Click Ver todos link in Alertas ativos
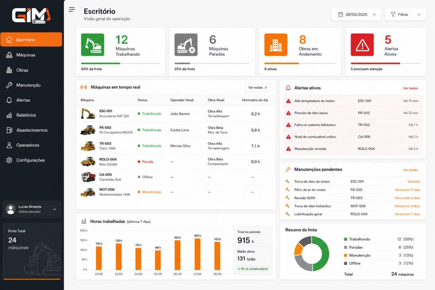This screenshot has height=290, width=435. pos(410,88)
